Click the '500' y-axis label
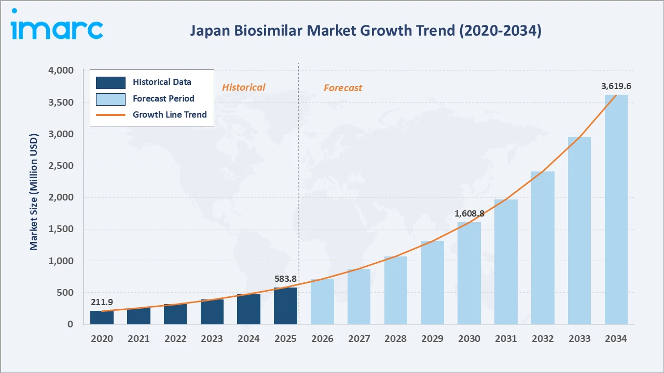Screen dimensions: 664x373 (x=66, y=293)
